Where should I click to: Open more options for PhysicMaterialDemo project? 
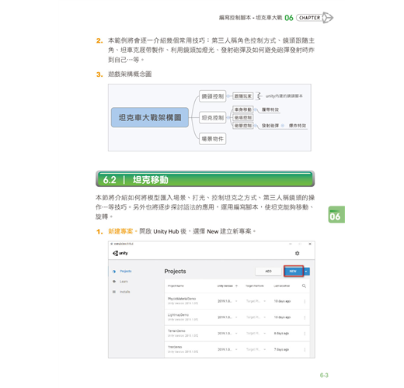pos(305,301)
